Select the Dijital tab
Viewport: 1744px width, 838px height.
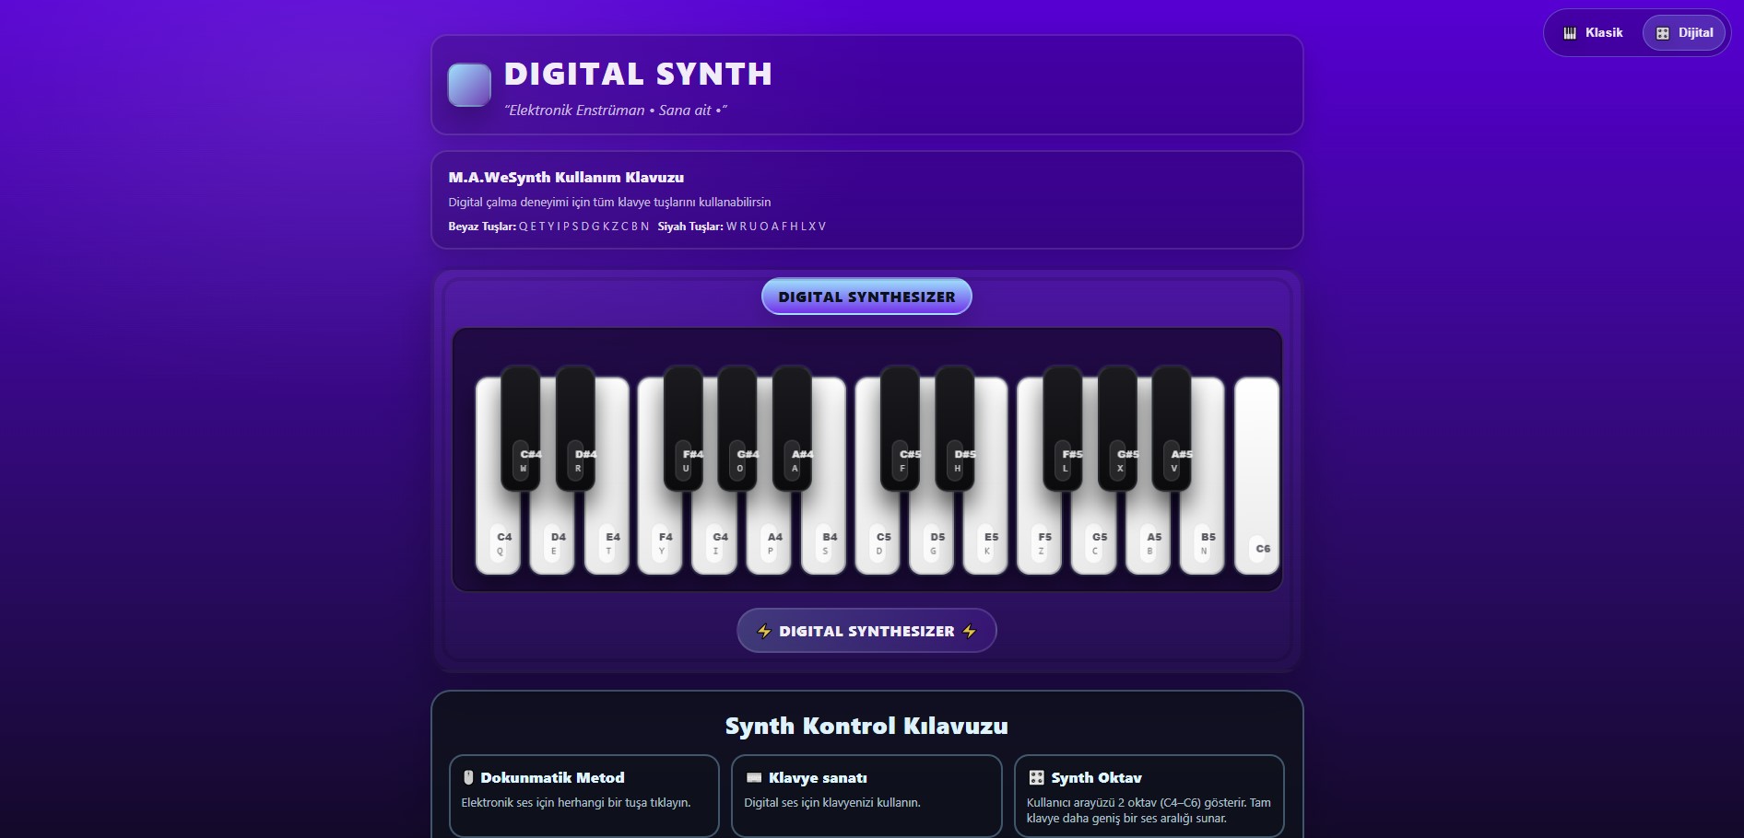(x=1685, y=32)
